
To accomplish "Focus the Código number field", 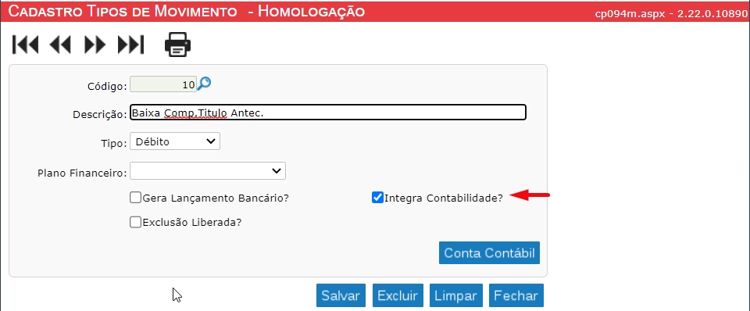I will coord(163,84).
